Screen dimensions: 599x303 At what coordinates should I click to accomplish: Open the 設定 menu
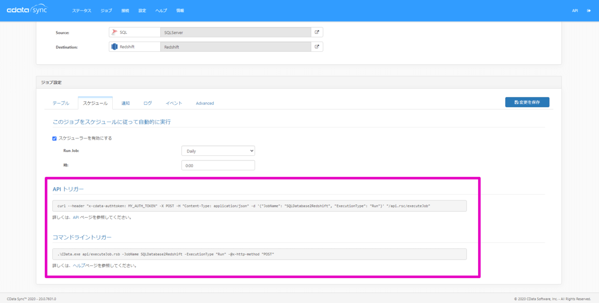coord(142,10)
